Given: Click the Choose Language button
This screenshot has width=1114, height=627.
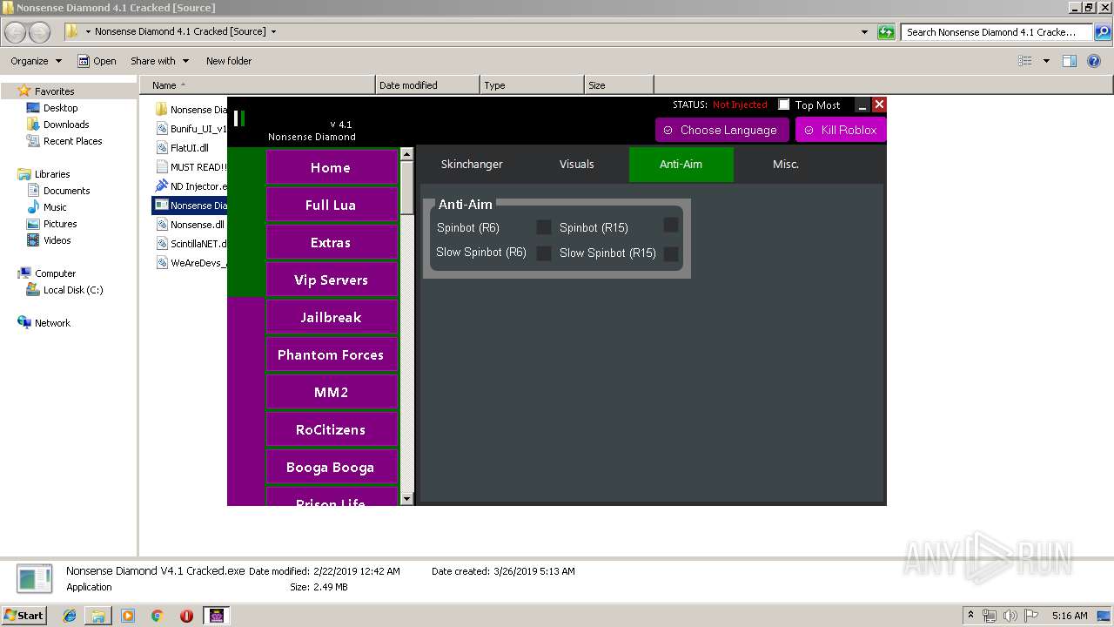Looking at the screenshot, I should click(721, 130).
